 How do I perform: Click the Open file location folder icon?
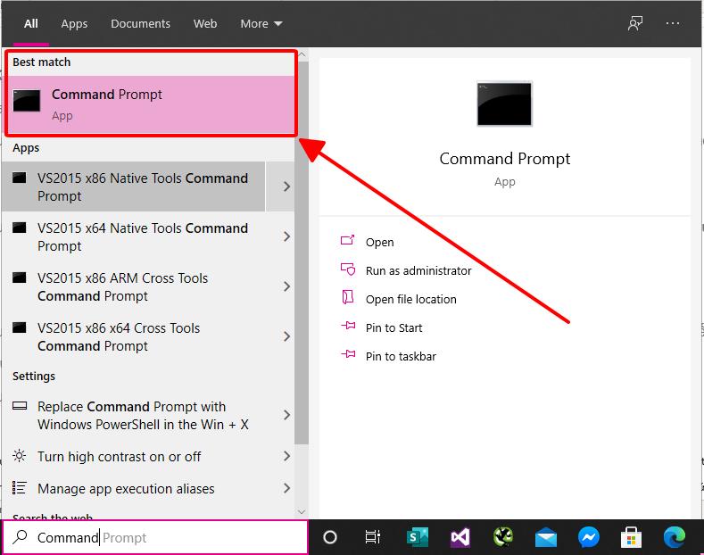click(x=348, y=297)
